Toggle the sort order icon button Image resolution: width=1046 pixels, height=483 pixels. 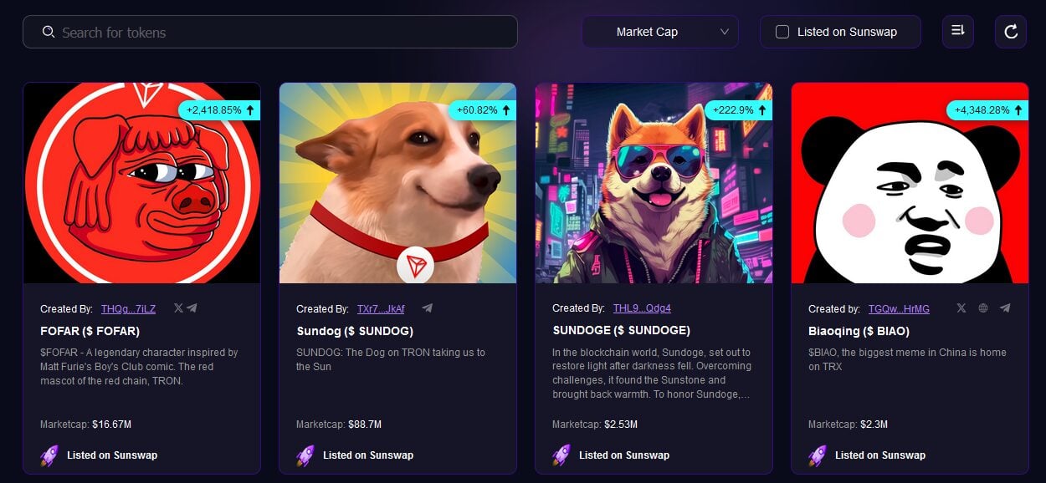(958, 32)
